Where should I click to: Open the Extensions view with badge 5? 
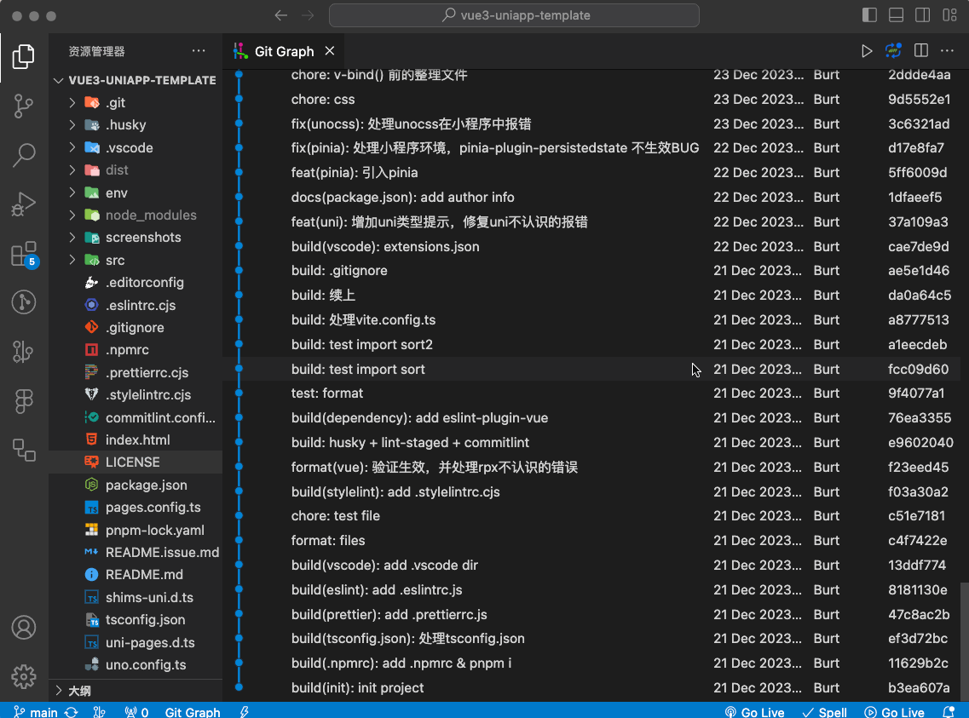coord(23,254)
